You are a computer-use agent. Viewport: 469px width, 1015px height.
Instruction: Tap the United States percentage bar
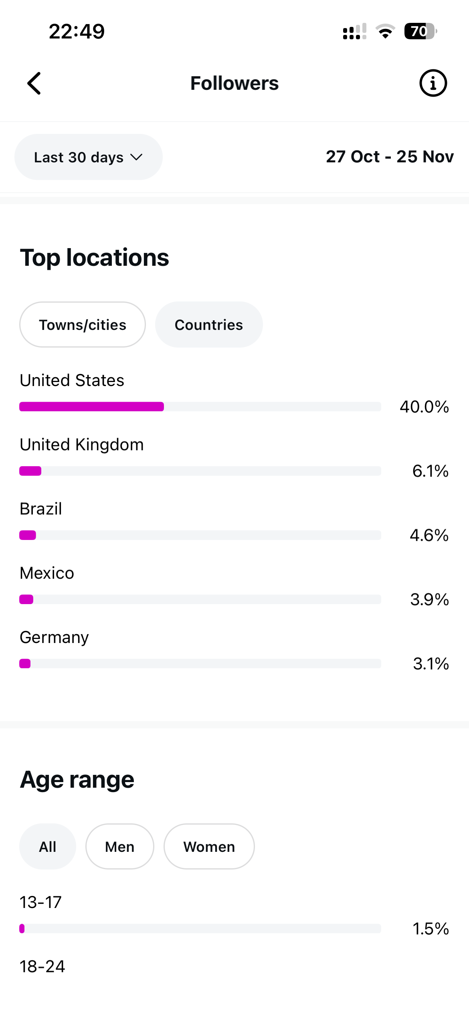pyautogui.click(x=200, y=406)
